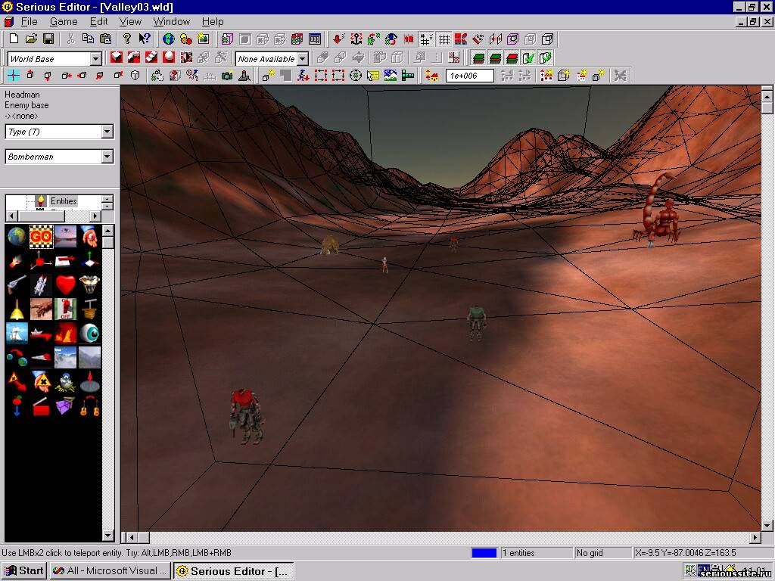
Task: Click the viewport vertical scrollbar down arrow
Action: tap(767, 525)
